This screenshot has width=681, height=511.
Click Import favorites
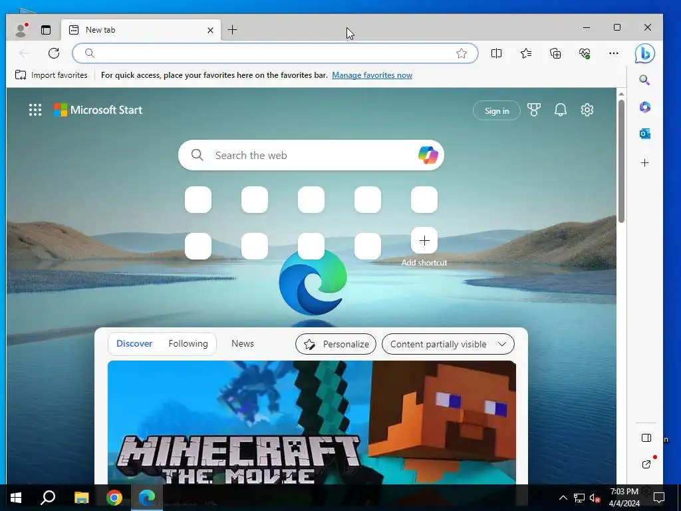pyautogui.click(x=51, y=75)
